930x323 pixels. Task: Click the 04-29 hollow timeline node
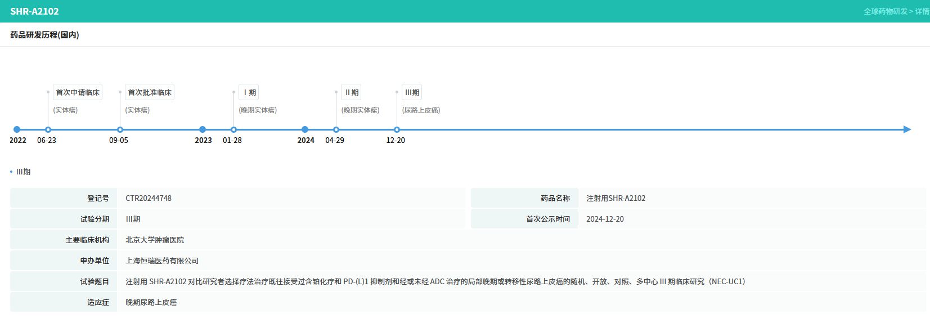[336, 129]
